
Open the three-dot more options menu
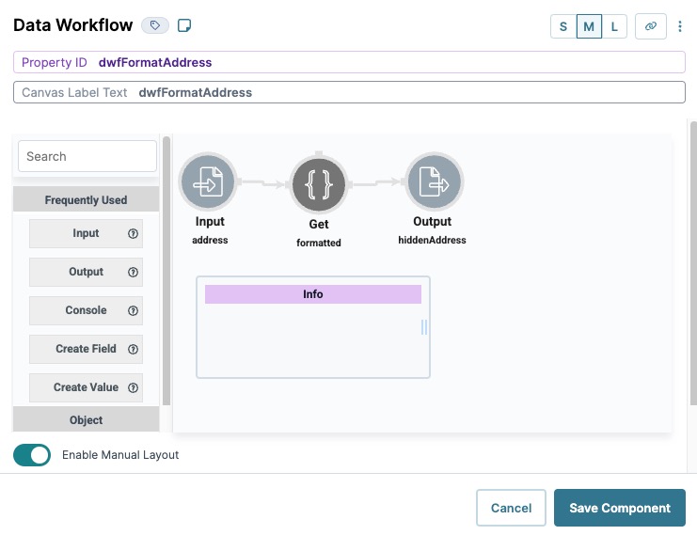[x=680, y=26]
